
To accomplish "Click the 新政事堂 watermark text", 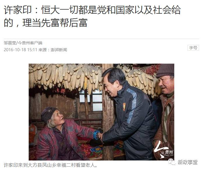I will coord(188,162).
